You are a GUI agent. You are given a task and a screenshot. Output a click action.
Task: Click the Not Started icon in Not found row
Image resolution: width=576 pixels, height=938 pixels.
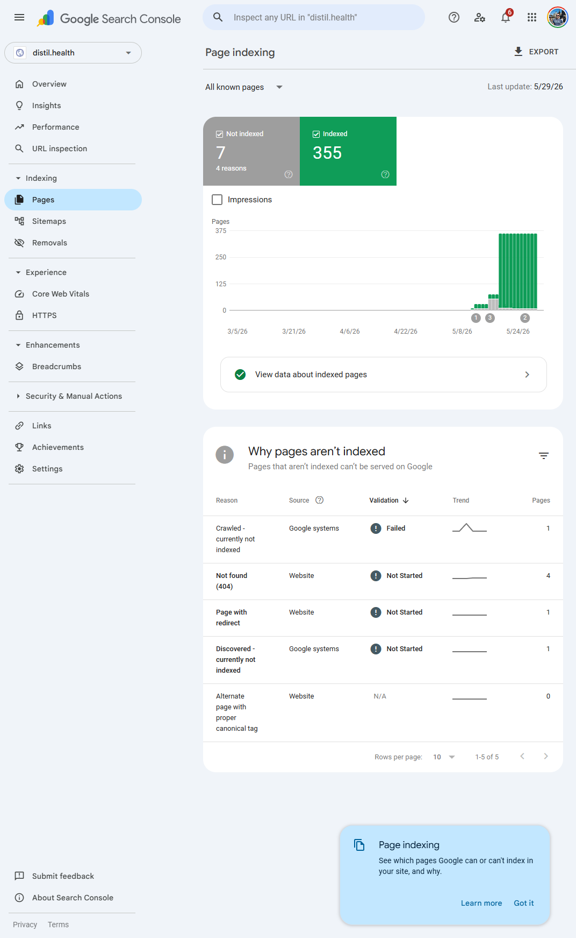pos(376,576)
